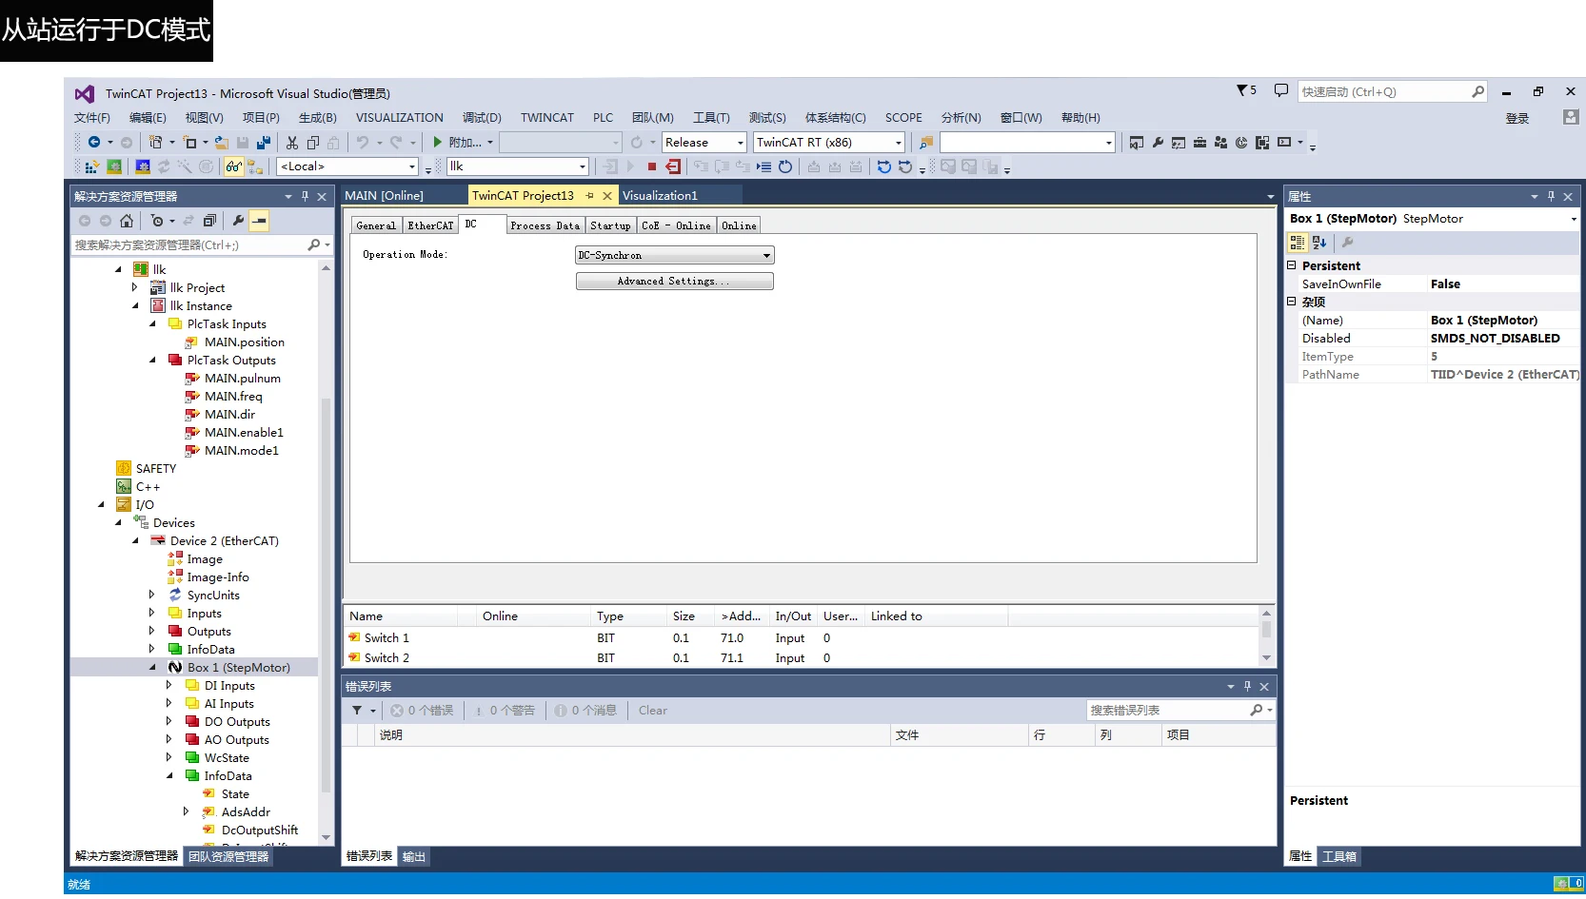Switch to the EtherCAT tab
The image size is (1586, 899).
coord(430,225)
